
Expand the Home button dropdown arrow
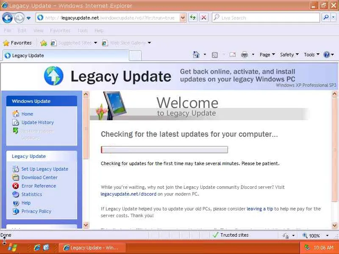pyautogui.click(x=205, y=55)
